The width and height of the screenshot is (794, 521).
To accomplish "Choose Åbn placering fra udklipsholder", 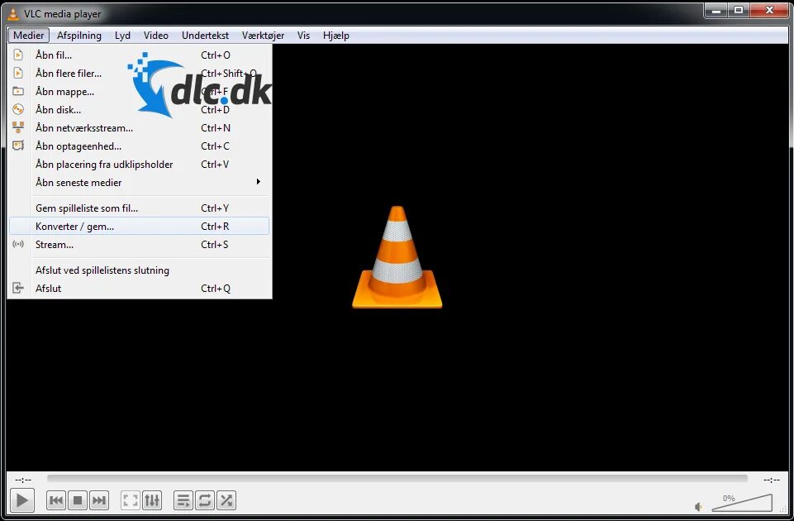I will [140, 165].
